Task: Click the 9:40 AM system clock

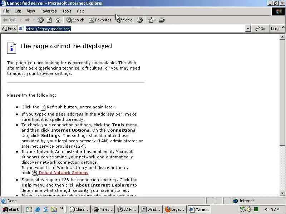Action: (x=272, y=210)
